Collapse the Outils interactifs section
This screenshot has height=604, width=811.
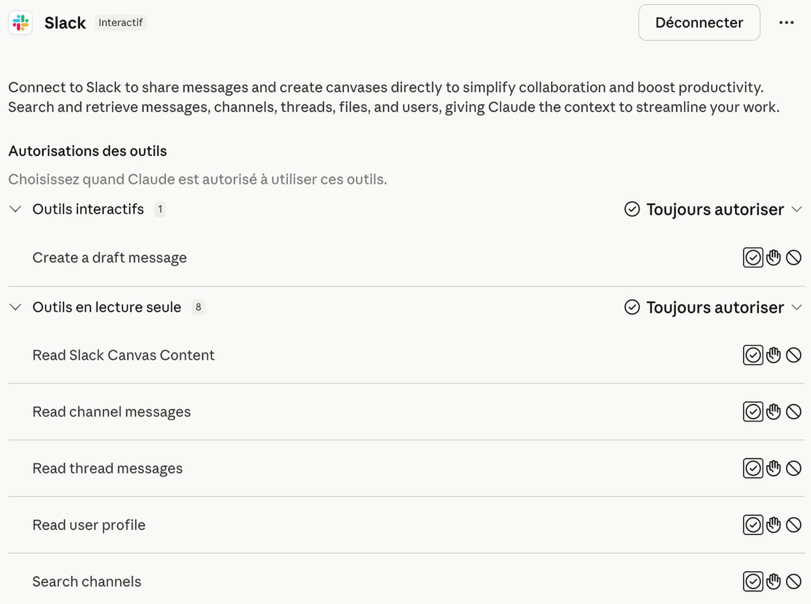point(16,209)
